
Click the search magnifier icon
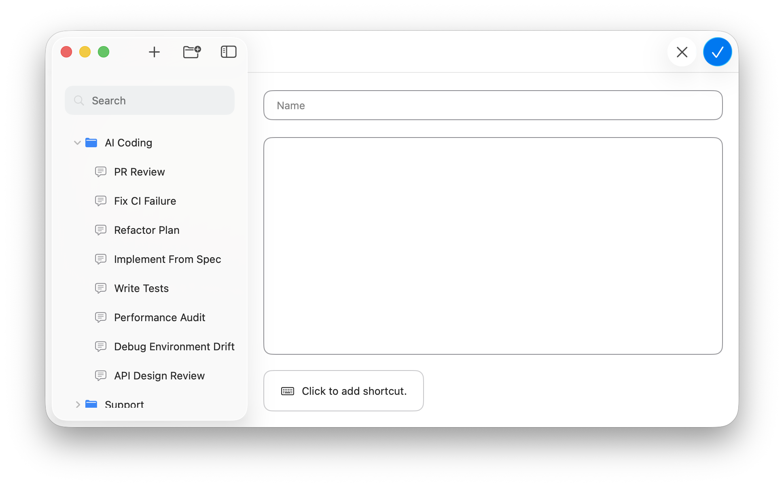coord(79,100)
